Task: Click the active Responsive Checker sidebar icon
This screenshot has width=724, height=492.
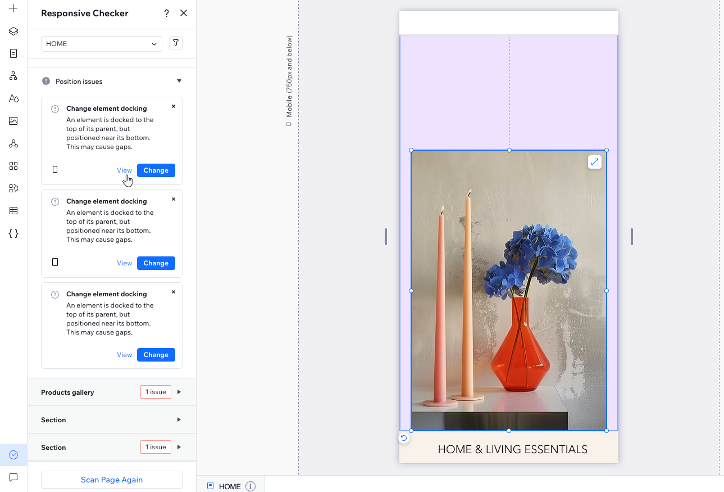Action: tap(13, 455)
